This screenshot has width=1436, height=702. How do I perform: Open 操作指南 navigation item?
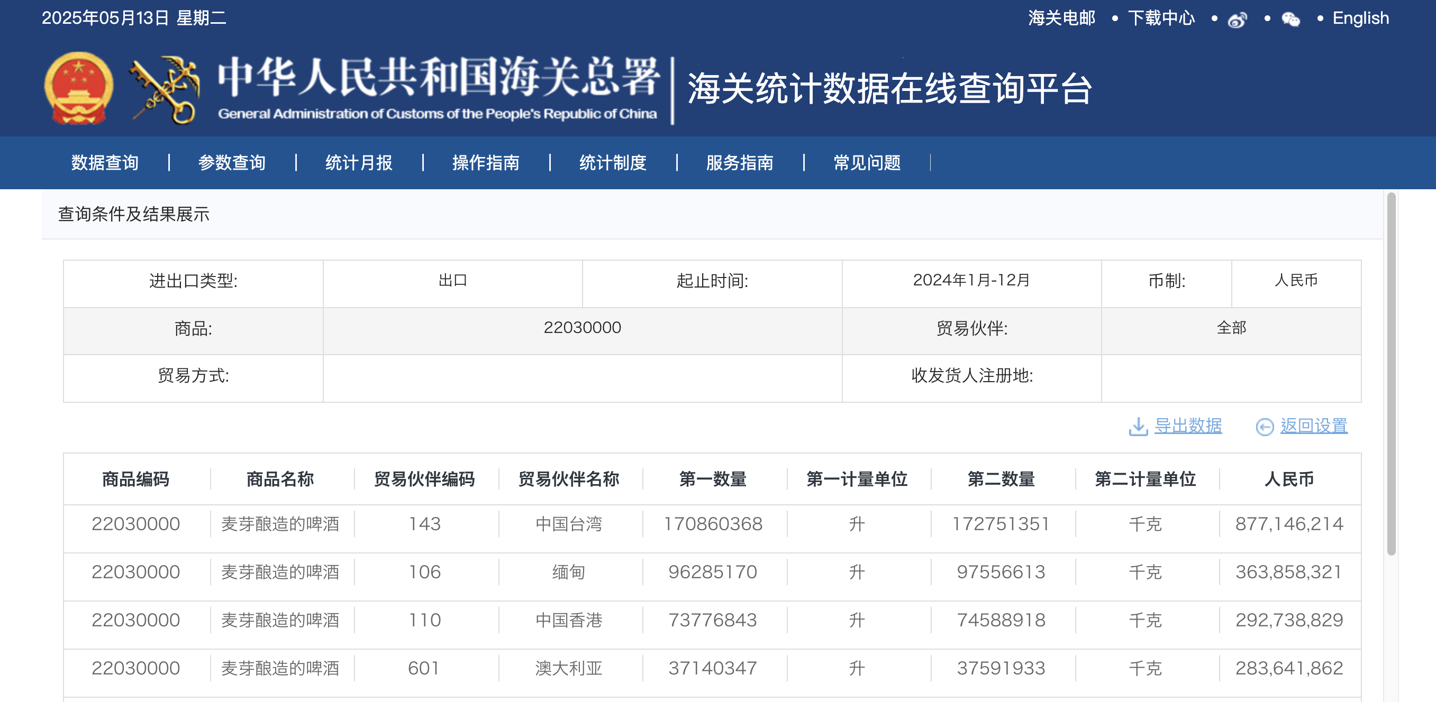(x=486, y=163)
